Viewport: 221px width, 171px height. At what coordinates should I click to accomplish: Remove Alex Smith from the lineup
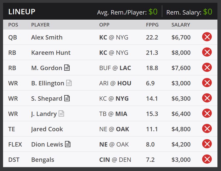tap(207, 37)
